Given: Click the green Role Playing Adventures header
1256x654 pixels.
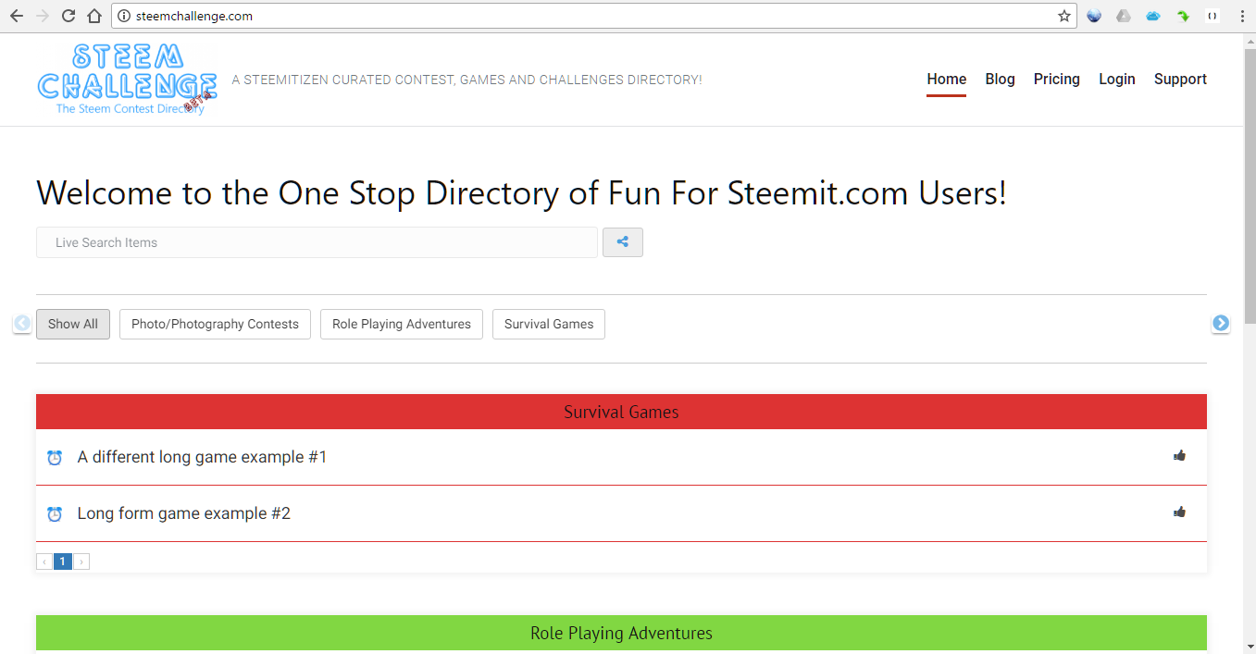Looking at the screenshot, I should pos(621,634).
